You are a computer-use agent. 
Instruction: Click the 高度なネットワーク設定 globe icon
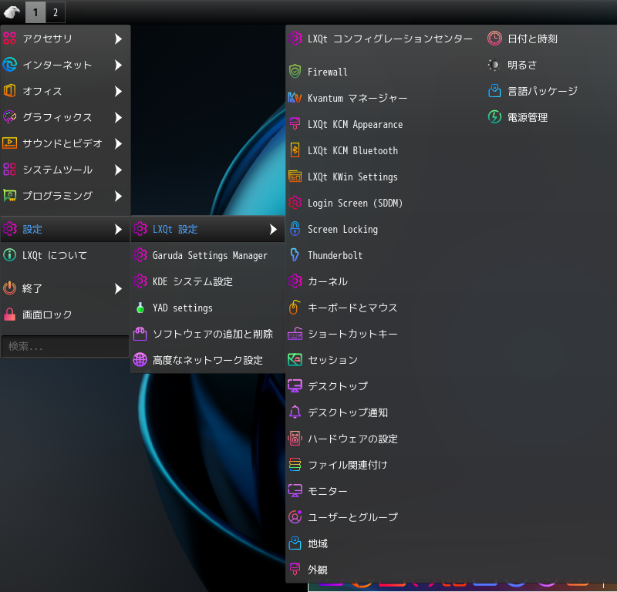coord(140,359)
